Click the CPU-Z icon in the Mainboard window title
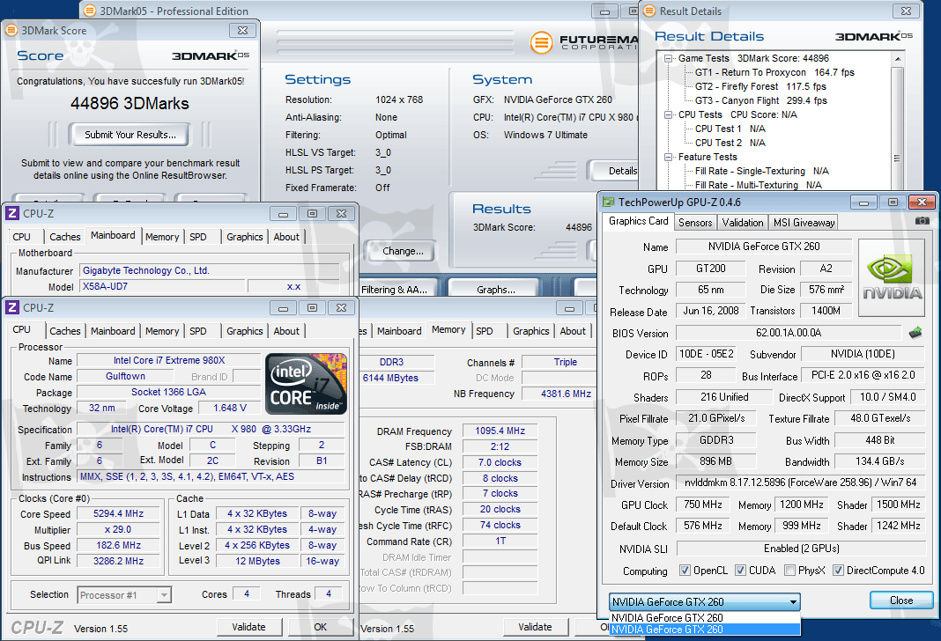 [12, 213]
